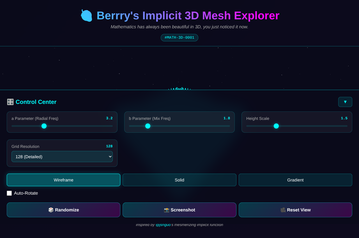Collapse the Control Center panel
The image size is (359, 238).
point(345,102)
